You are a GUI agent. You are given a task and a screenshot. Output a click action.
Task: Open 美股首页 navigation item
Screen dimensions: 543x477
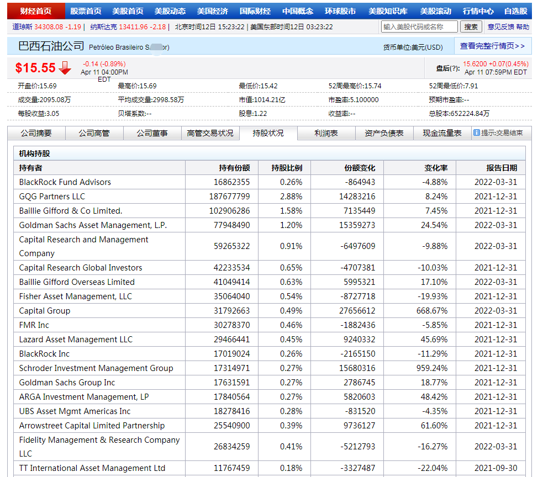click(x=128, y=11)
